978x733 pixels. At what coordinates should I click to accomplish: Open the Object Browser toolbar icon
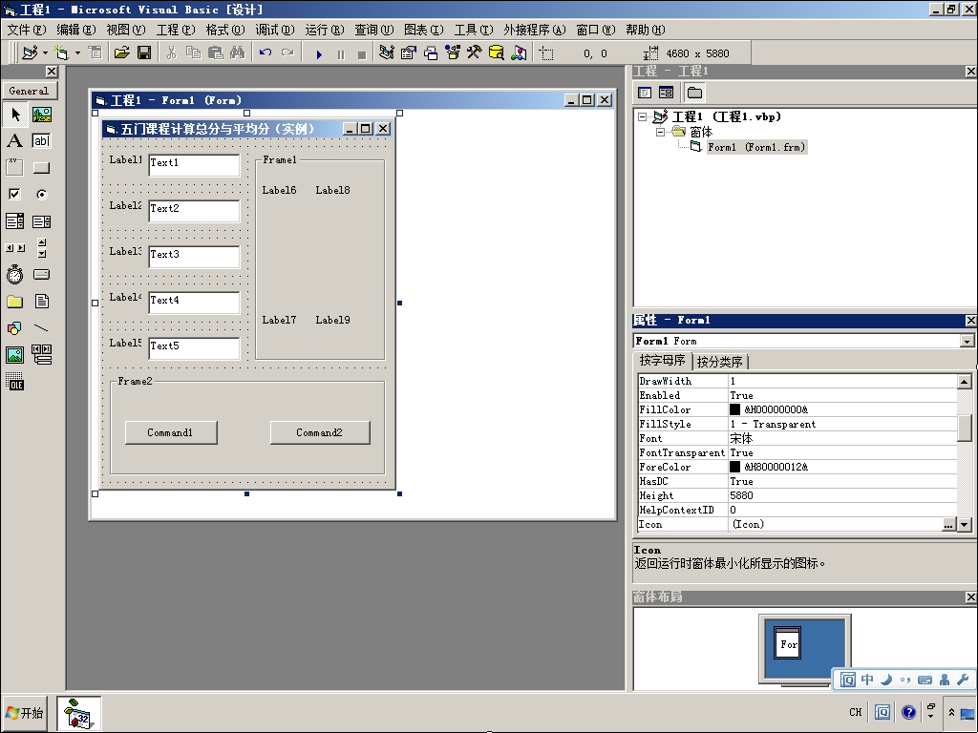point(453,53)
